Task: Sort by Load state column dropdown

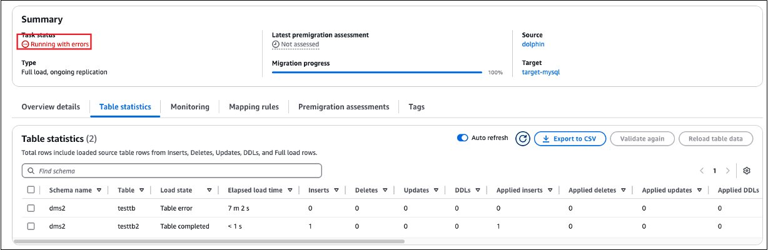Action: [x=209, y=190]
